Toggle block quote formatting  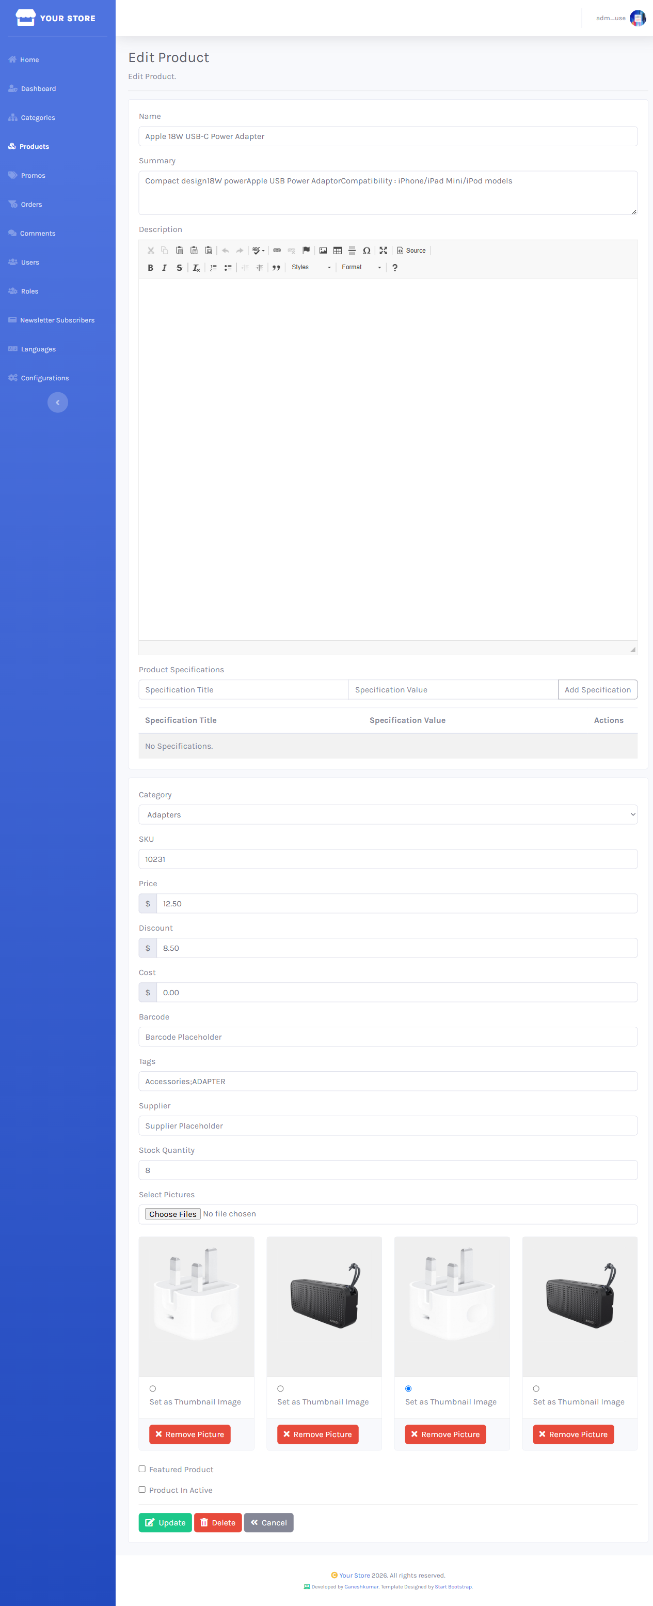276,268
